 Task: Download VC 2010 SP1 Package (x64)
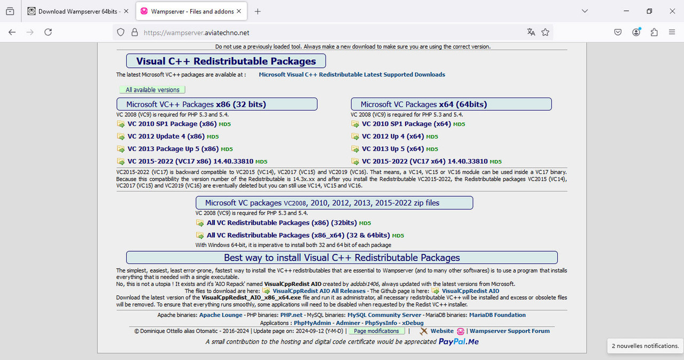click(x=407, y=124)
